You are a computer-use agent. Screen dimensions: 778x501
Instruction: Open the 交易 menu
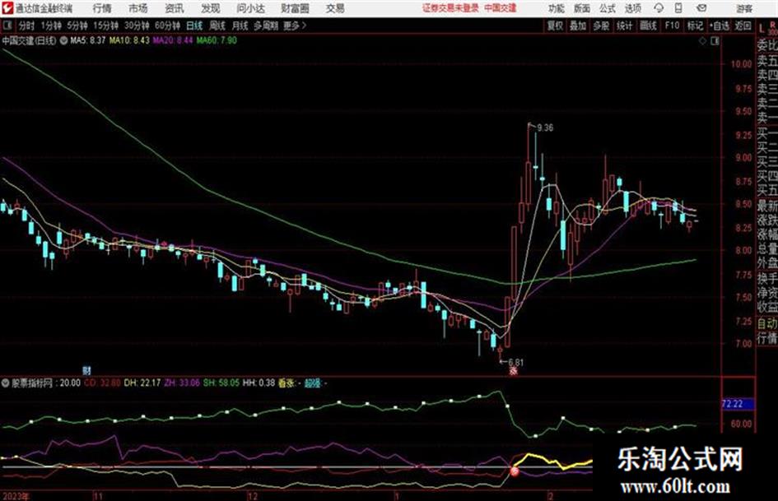[x=335, y=8]
